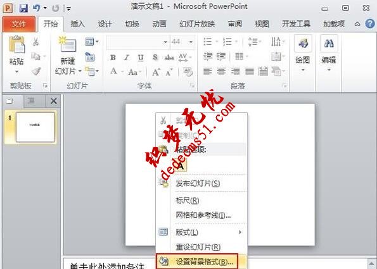Click the Clear formatting icon
377x269 pixels.
click(x=188, y=72)
